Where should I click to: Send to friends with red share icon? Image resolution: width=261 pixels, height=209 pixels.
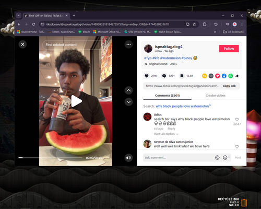click(x=218, y=76)
